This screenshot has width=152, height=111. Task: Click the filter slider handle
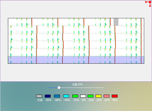[x=59, y=88]
